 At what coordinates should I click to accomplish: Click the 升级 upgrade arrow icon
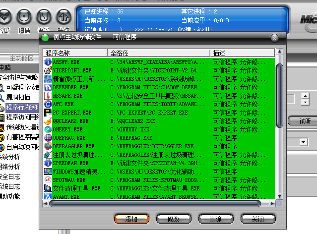(63, 16)
